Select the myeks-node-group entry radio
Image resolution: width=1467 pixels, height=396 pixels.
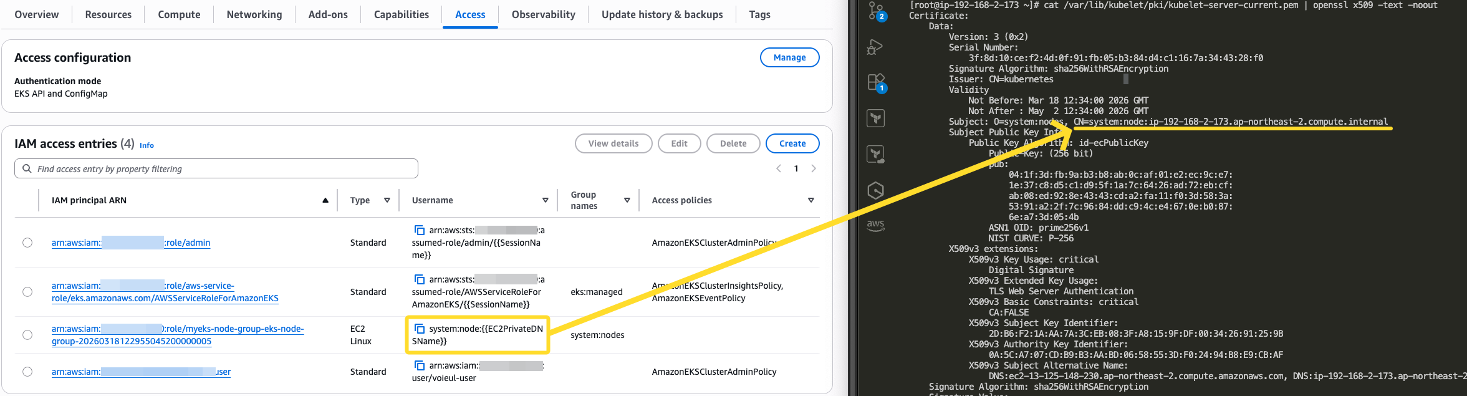coord(27,335)
